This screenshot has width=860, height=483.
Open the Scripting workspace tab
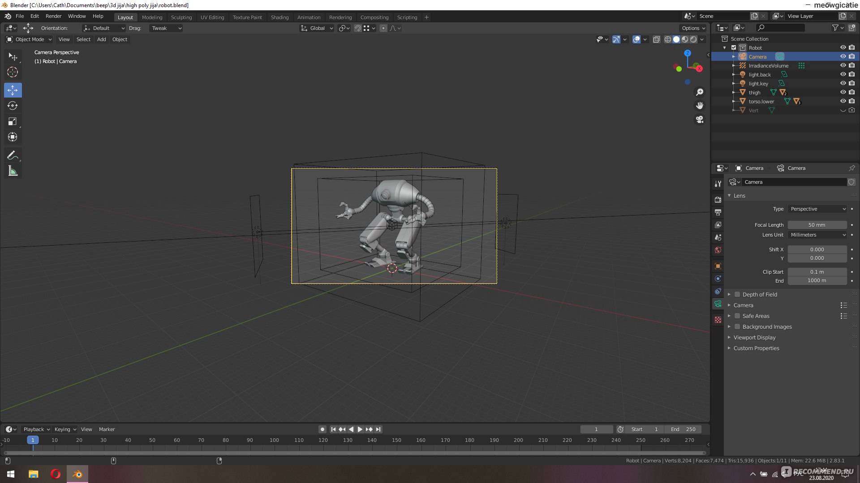tap(407, 17)
